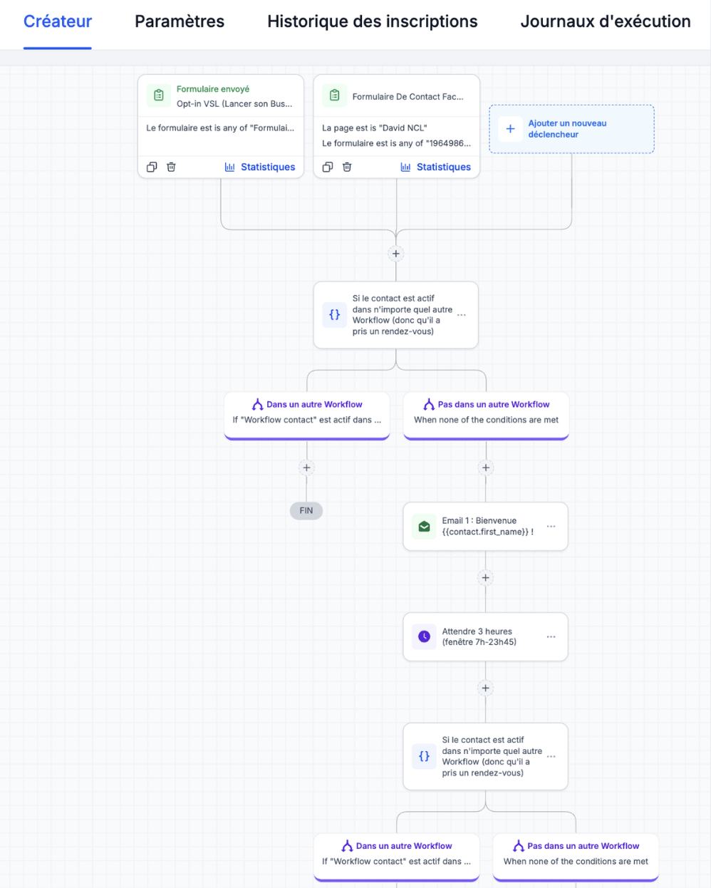Select the "Dans un autre Workflow" branch after the wait condition
The image size is (711, 888).
pos(397,857)
